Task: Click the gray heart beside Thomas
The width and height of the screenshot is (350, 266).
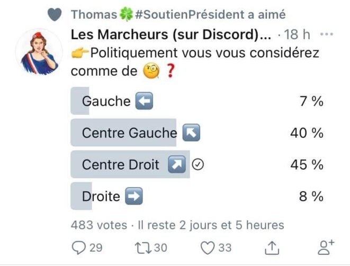Action: click(55, 14)
